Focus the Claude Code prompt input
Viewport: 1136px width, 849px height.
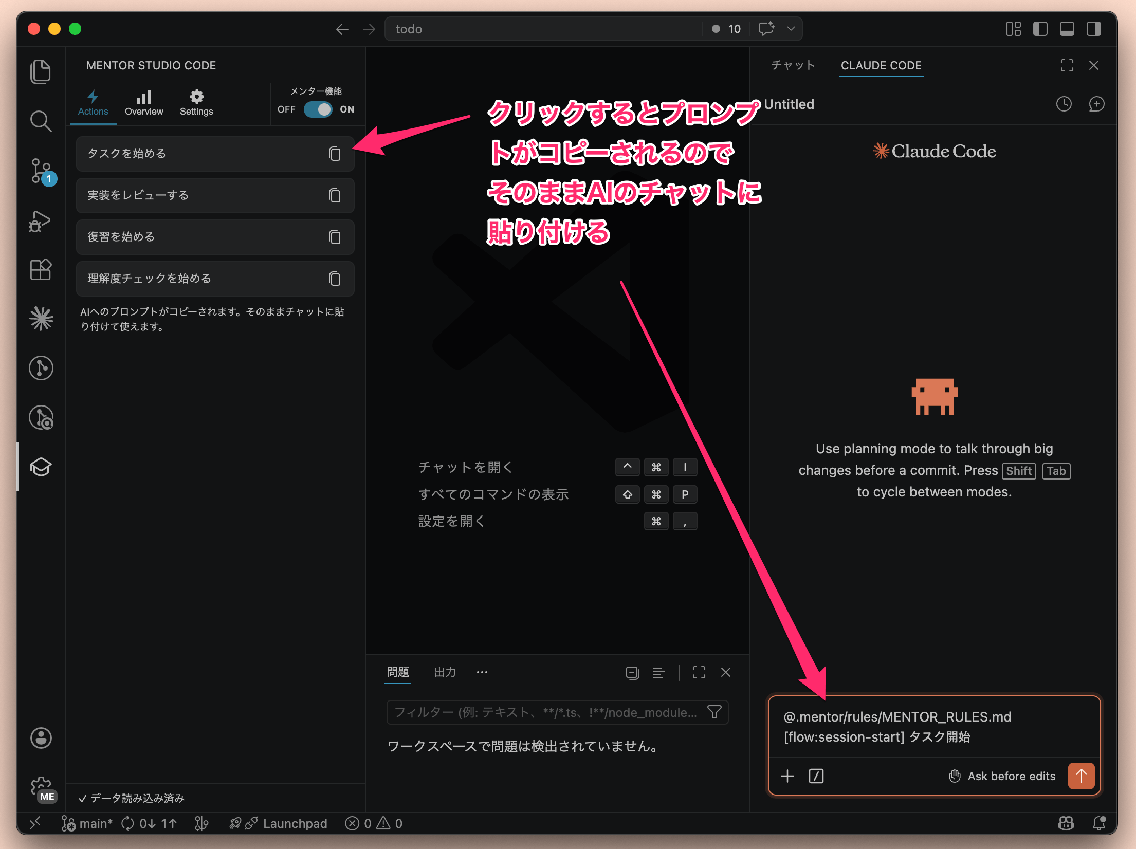[934, 727]
